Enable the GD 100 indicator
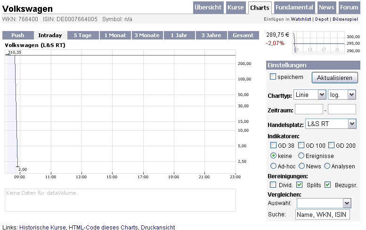 (x=301, y=145)
